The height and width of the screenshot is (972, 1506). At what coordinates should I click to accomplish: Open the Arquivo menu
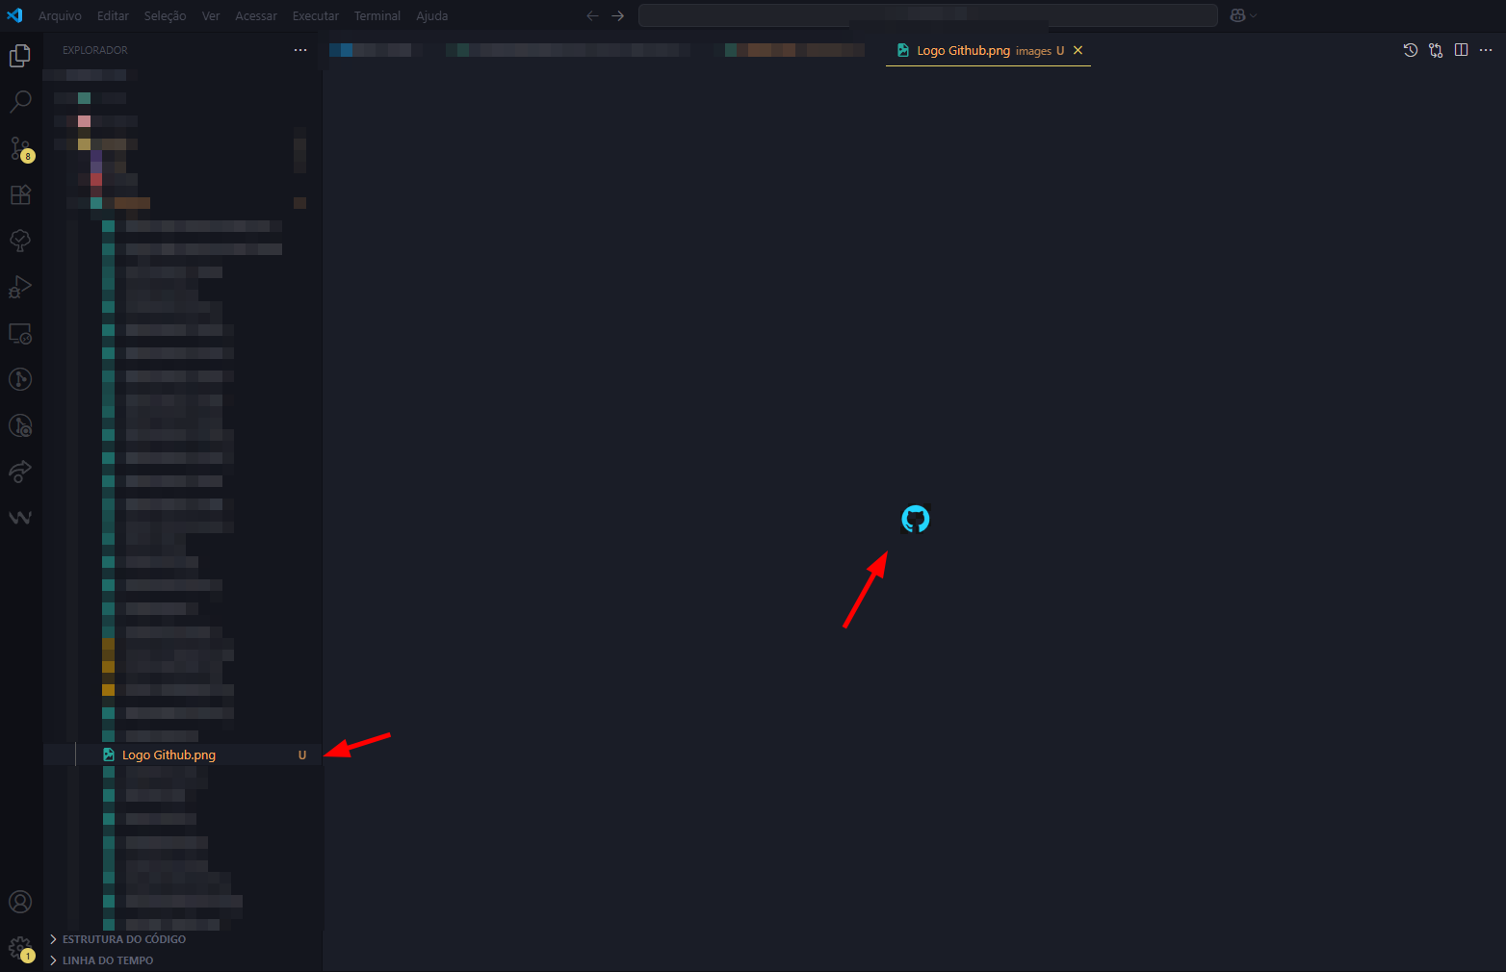click(x=60, y=15)
